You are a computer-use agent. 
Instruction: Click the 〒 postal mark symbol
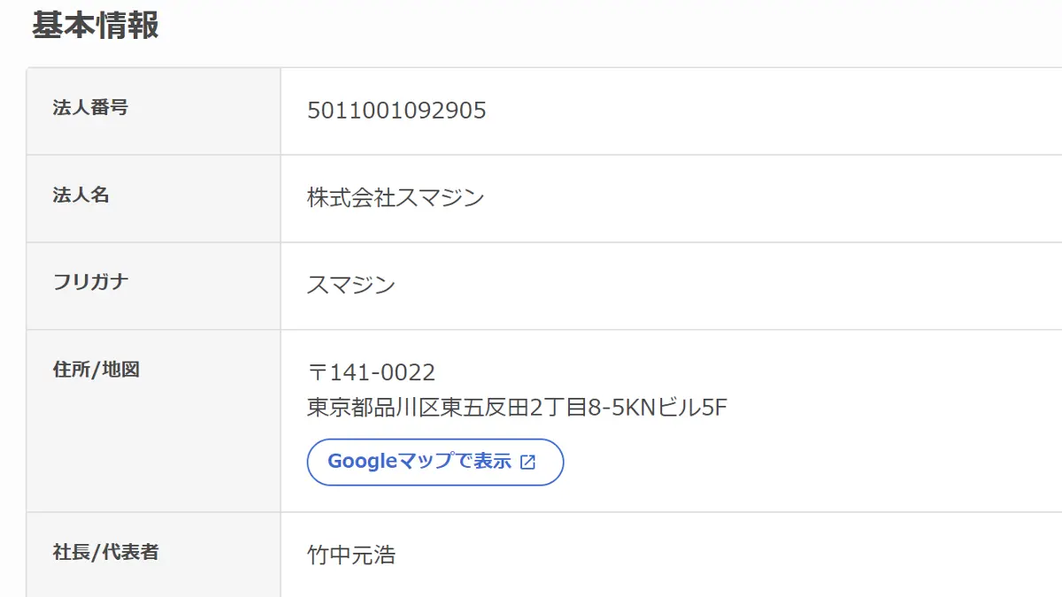tap(318, 372)
